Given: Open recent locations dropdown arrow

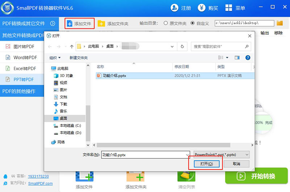Looking at the screenshot, I should click(x=66, y=47).
